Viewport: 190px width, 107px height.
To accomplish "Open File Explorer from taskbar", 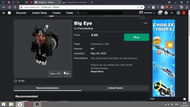I will [11, 104].
